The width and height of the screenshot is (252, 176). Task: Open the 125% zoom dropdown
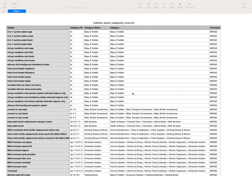pyautogui.click(x=15, y=4)
